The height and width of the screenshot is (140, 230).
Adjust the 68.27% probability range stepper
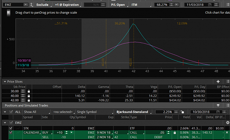[x=171, y=5]
